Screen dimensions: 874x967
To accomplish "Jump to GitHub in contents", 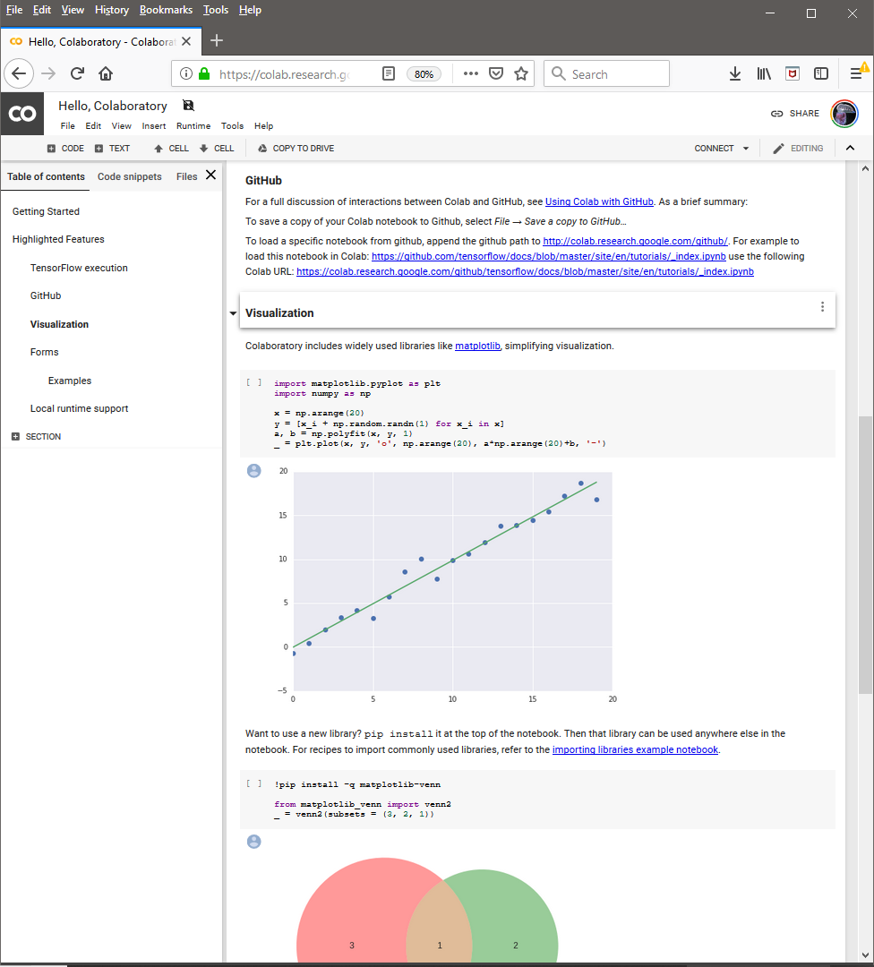I will (46, 296).
